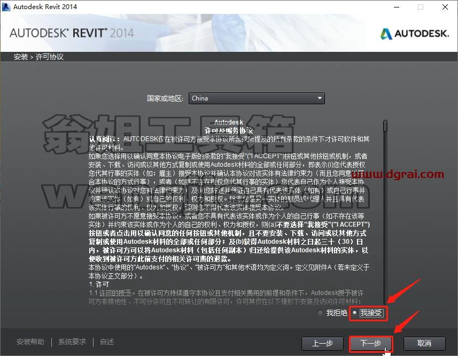
Task: Click the Autodesk logo in the header
Action: (x=415, y=34)
